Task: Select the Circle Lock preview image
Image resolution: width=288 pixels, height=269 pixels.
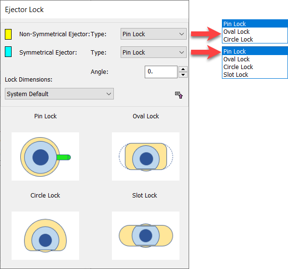Action: 45,236
